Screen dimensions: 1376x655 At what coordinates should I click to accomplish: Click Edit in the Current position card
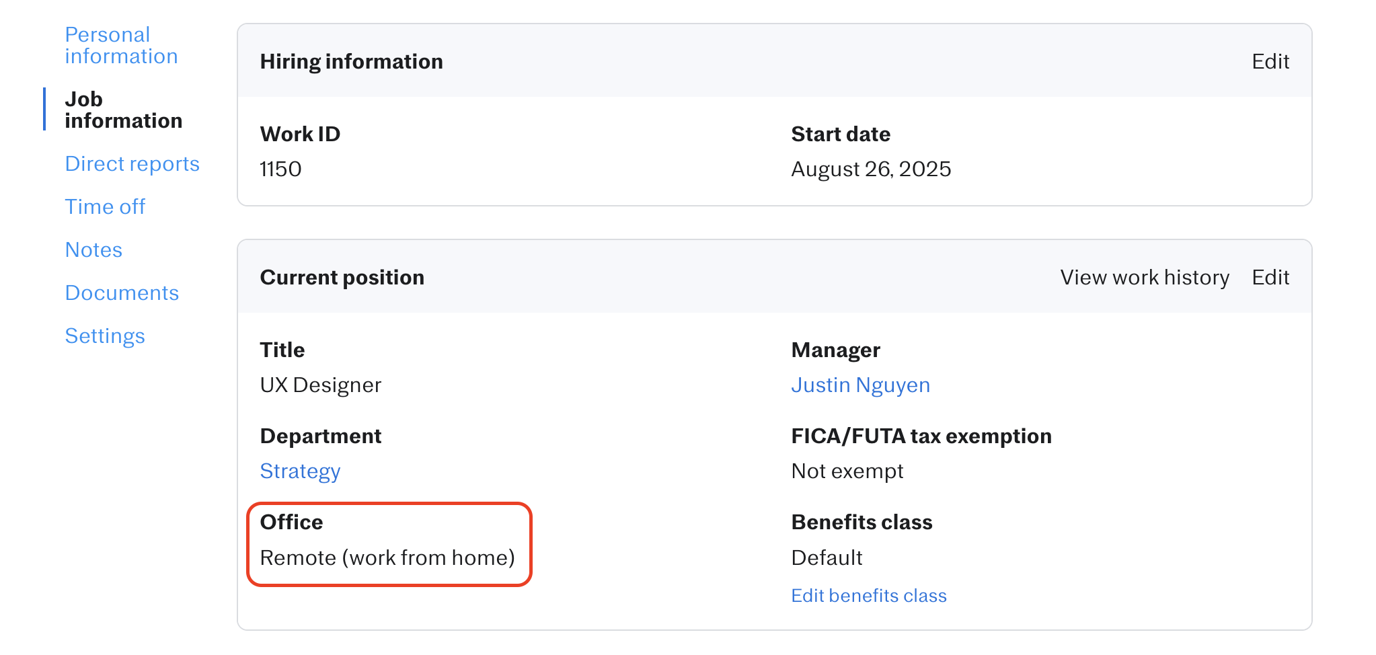tap(1270, 278)
